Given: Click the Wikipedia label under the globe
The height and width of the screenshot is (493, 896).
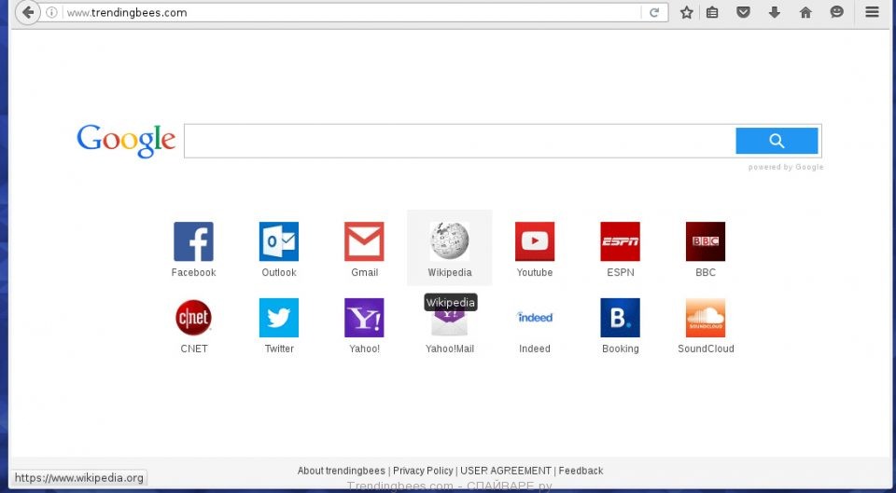Looking at the screenshot, I should [x=450, y=273].
